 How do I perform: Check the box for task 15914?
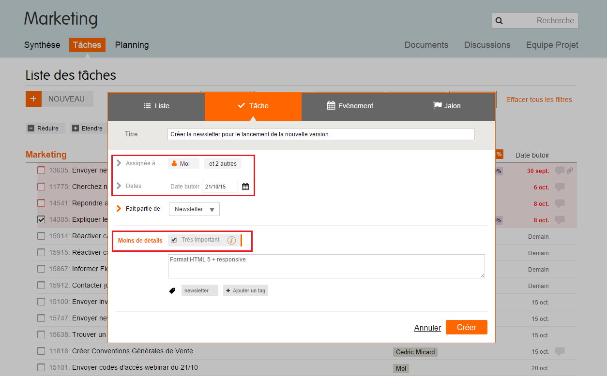[x=42, y=236]
